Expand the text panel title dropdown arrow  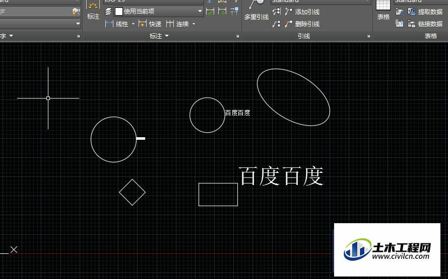(11, 36)
